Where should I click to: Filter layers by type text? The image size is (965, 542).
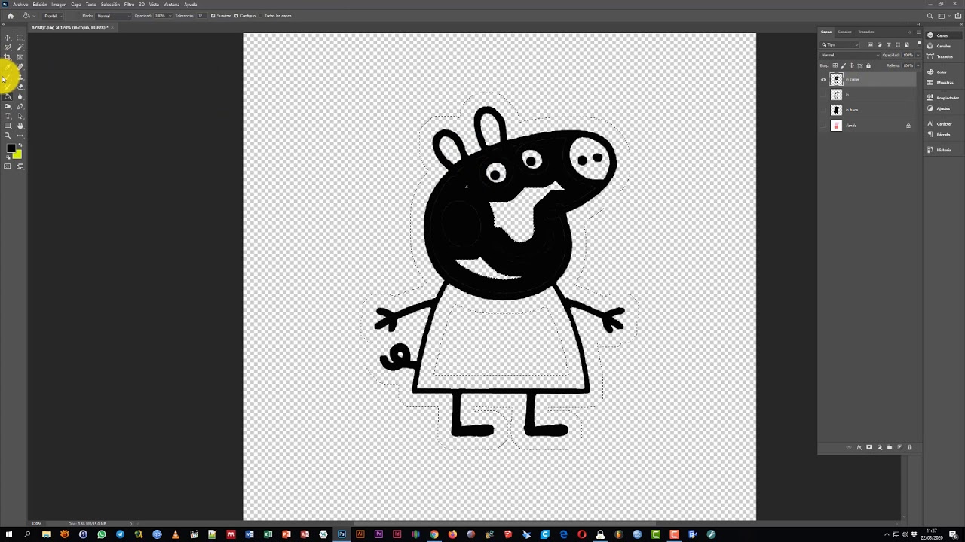pyautogui.click(x=889, y=44)
